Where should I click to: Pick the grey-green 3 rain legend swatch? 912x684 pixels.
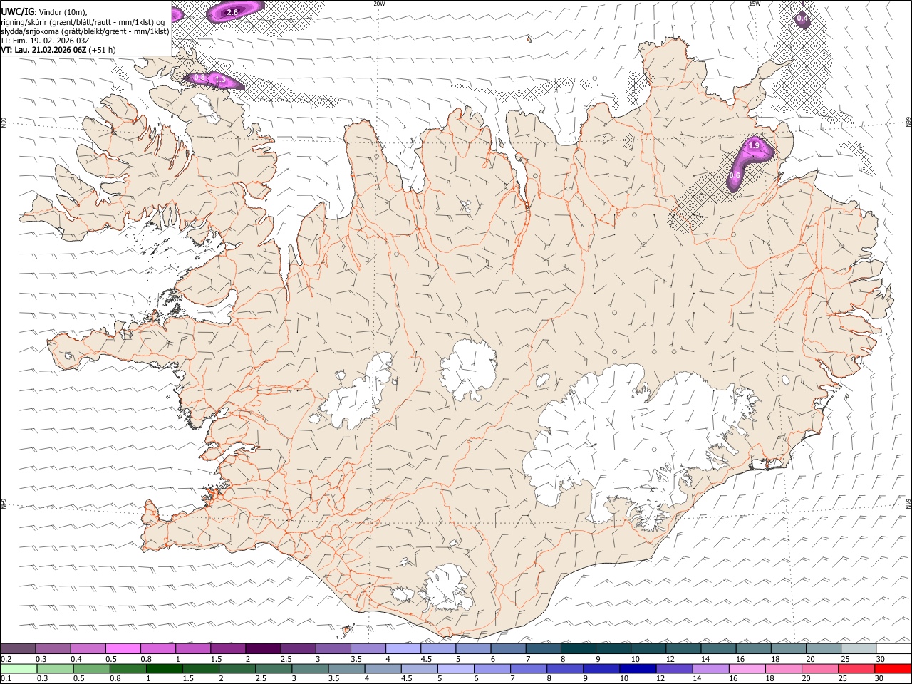[309, 669]
